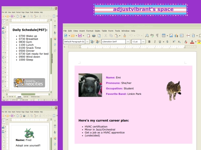
Task: Click the Liberation Serif font name field
Action: point(114,42)
